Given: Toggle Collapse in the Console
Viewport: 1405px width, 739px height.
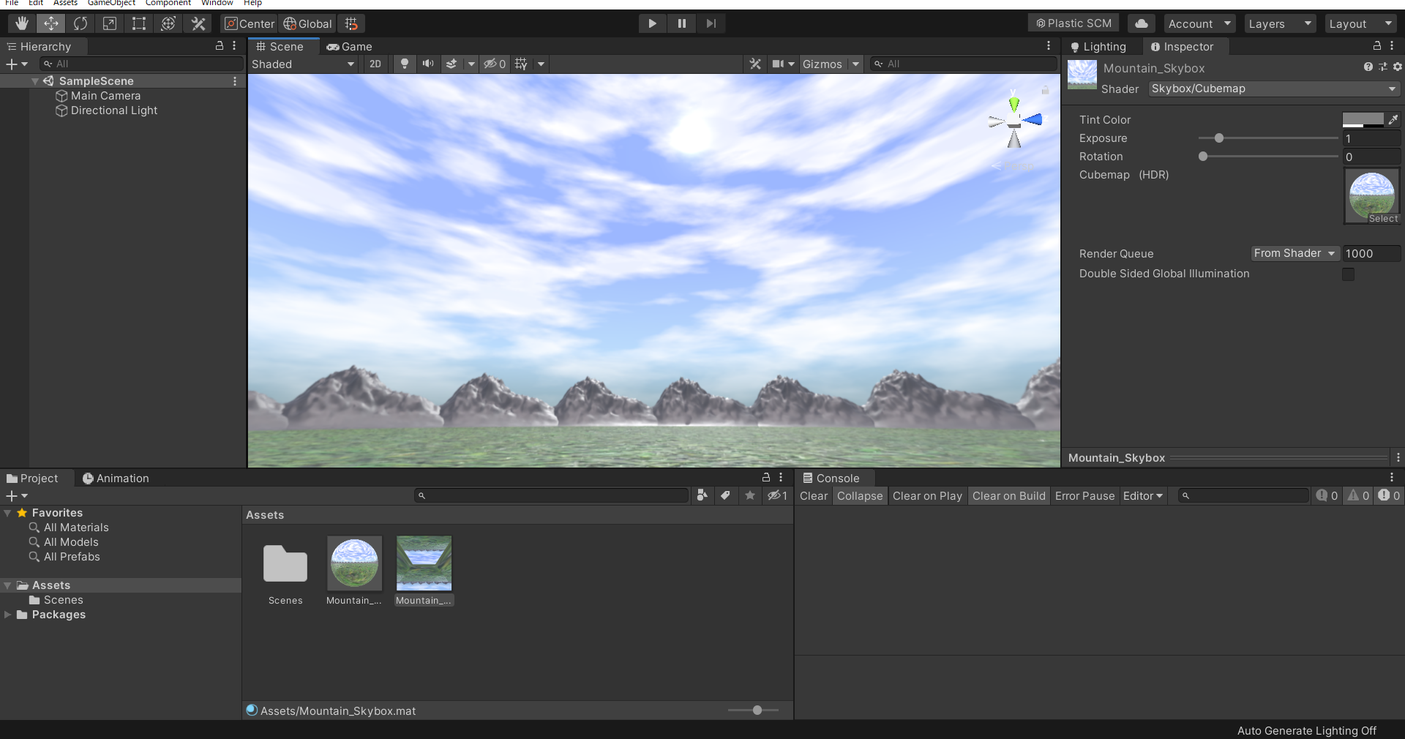Looking at the screenshot, I should click(x=860, y=495).
